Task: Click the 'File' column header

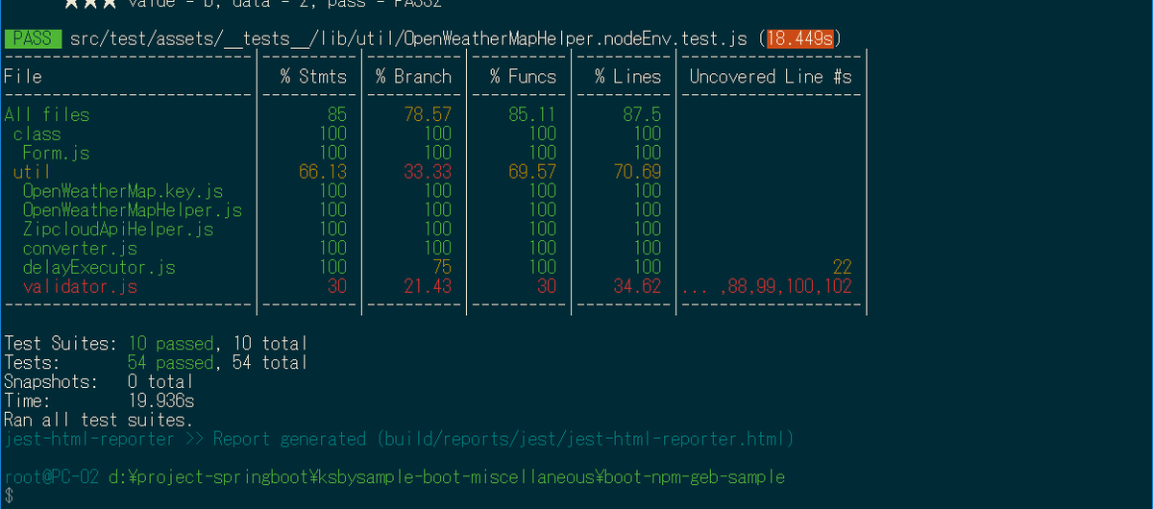Action: (23, 77)
